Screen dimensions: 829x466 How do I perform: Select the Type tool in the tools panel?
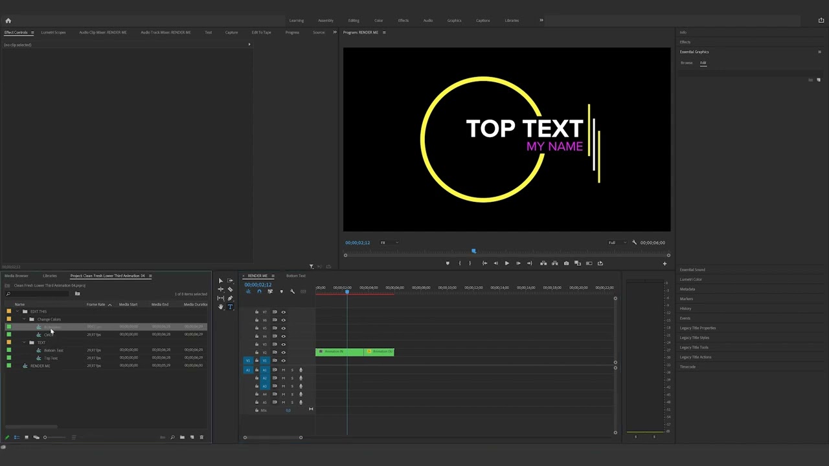pos(230,307)
